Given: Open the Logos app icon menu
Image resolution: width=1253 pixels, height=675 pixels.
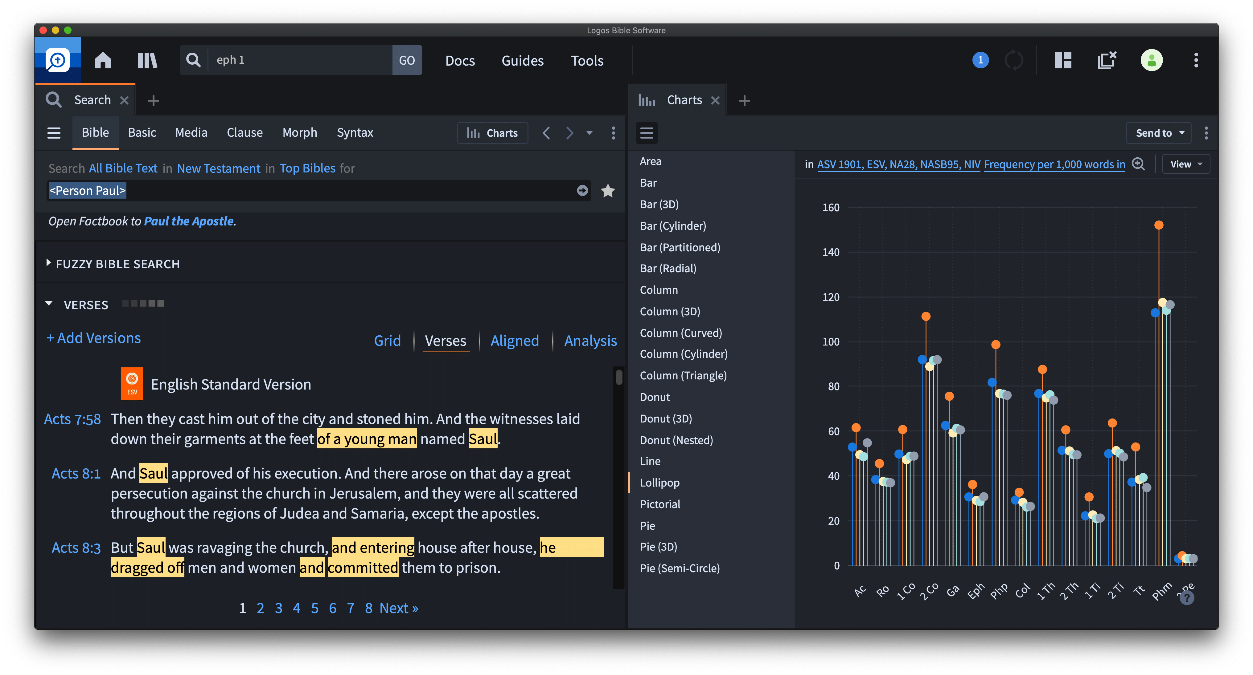Looking at the screenshot, I should pyautogui.click(x=57, y=60).
